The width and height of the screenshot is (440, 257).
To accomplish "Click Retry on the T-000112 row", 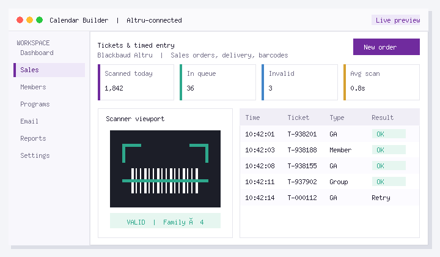I will pos(381,198).
